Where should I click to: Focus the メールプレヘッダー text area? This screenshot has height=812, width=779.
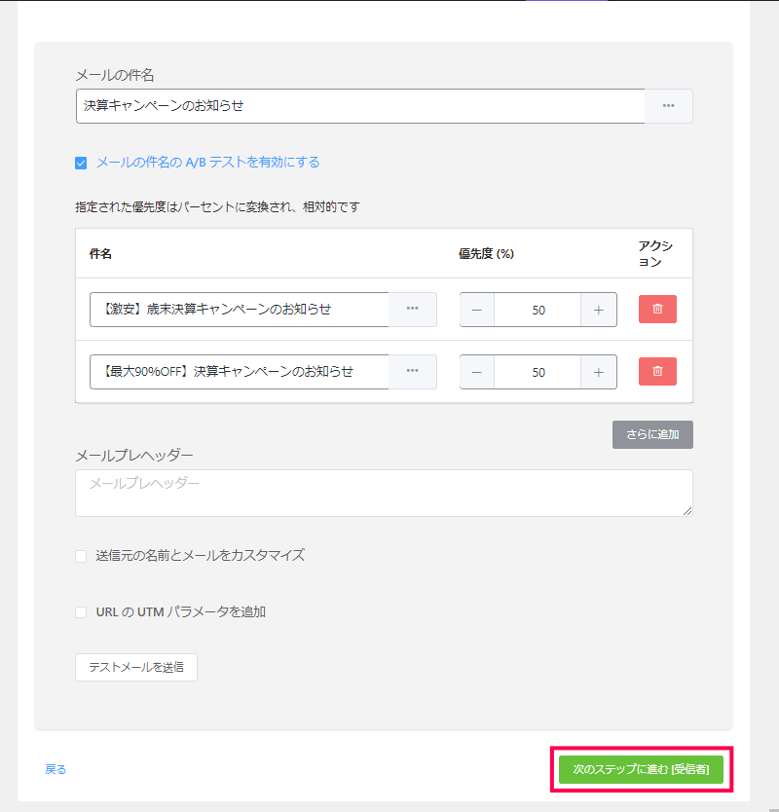click(x=384, y=493)
